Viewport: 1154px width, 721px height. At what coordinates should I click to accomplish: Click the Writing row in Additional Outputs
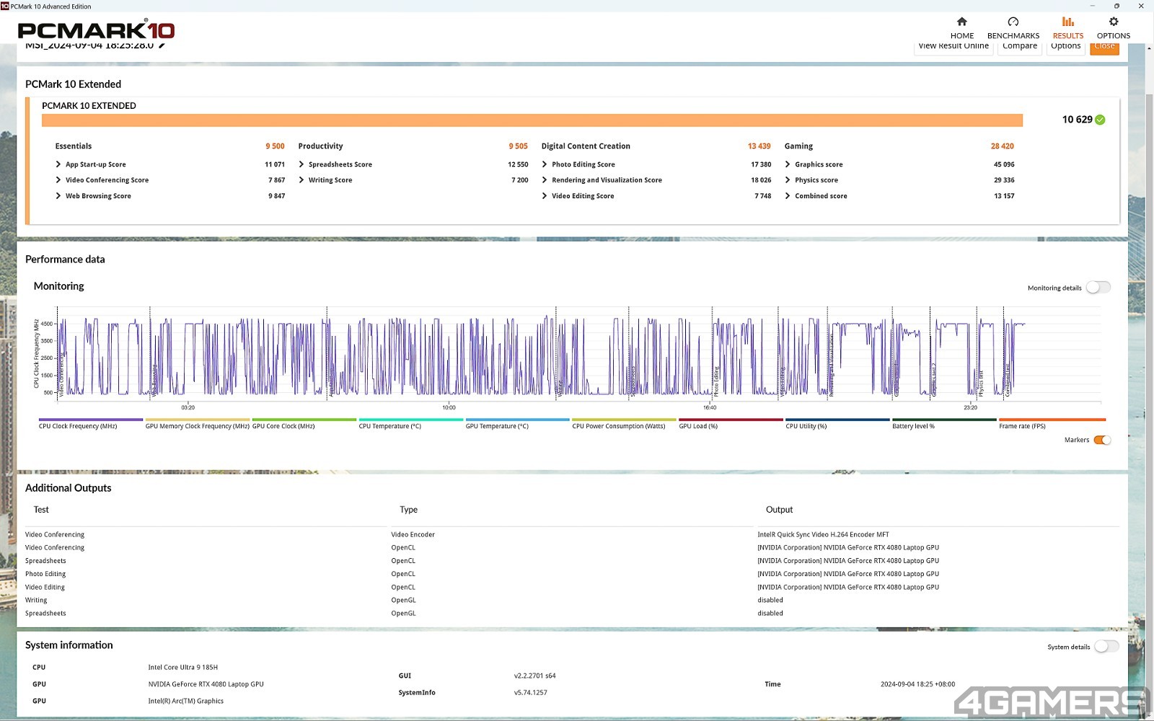pos(572,600)
